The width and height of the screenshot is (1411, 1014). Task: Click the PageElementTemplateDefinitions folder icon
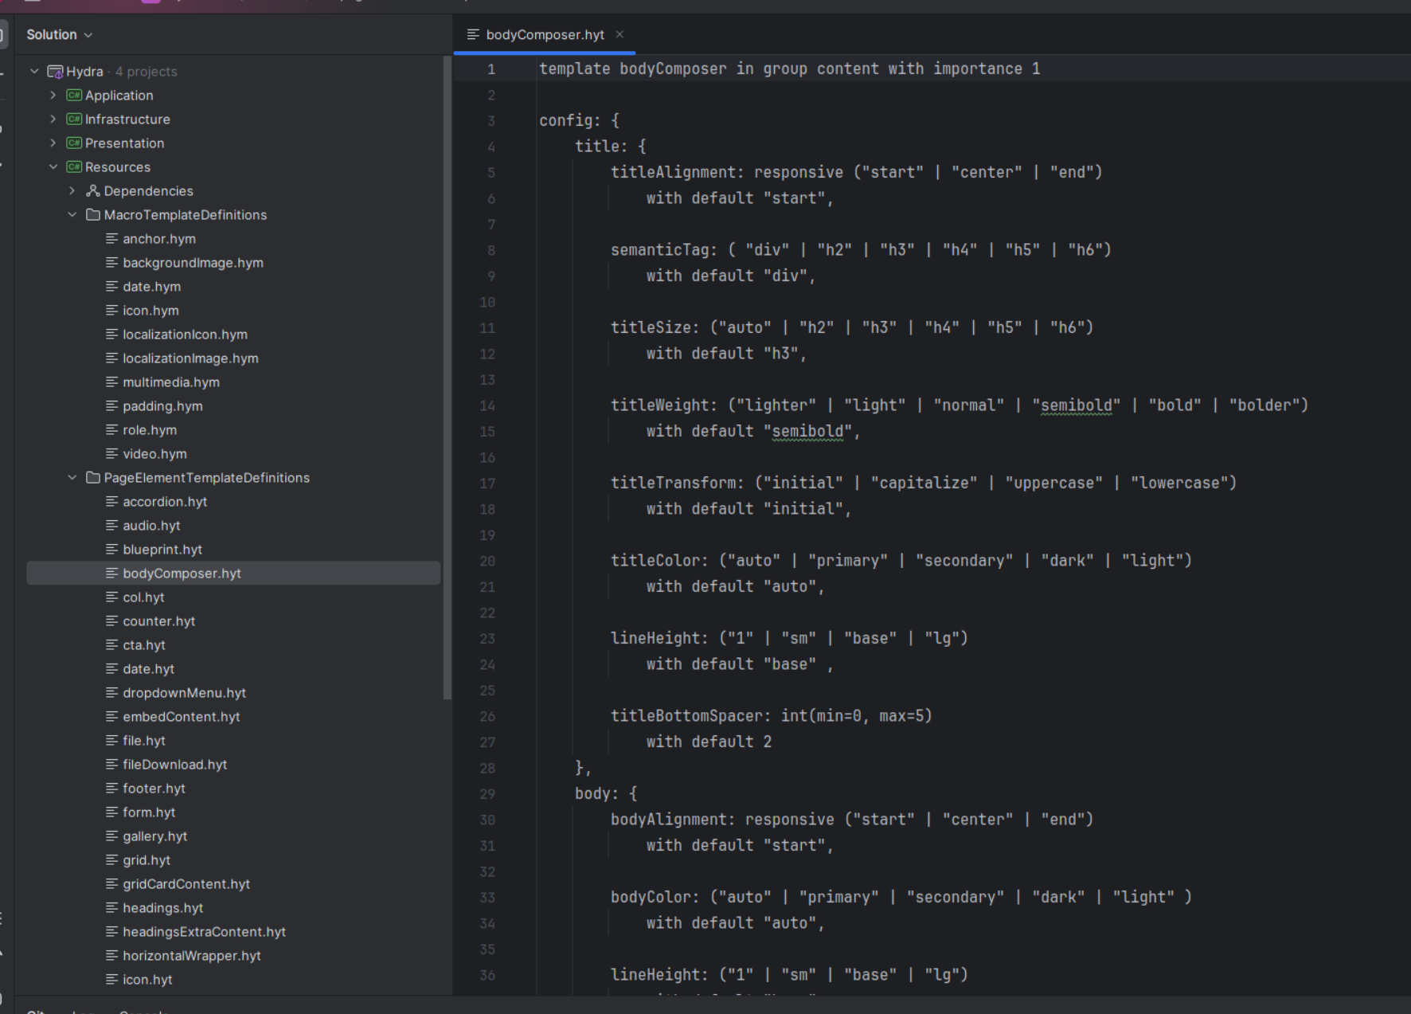click(x=93, y=478)
